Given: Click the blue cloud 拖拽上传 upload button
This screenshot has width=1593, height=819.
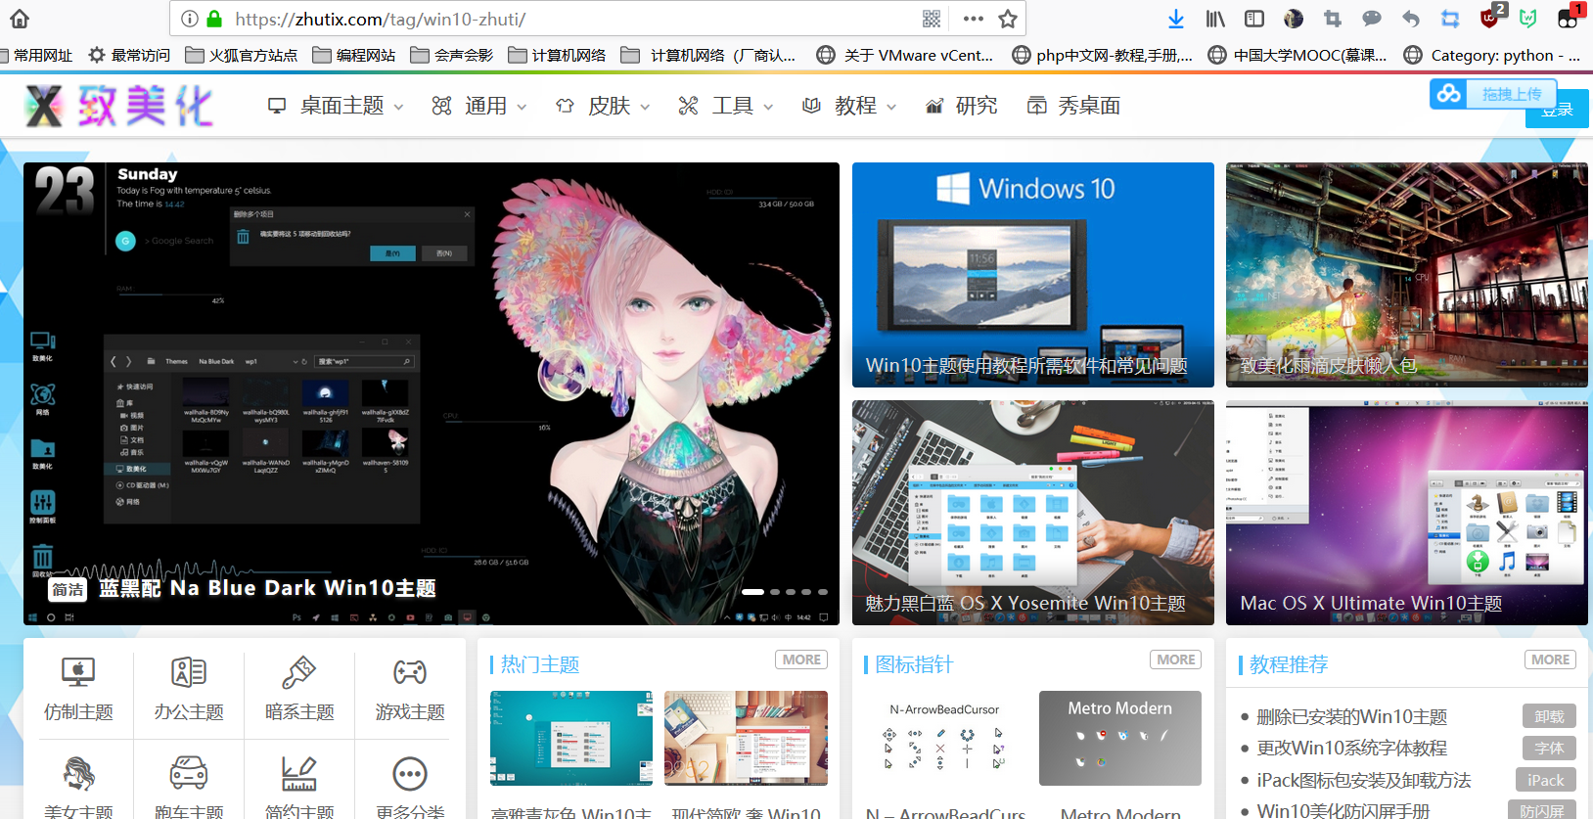Looking at the screenshot, I should [1492, 94].
